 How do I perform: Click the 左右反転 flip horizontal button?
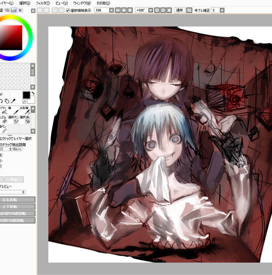pyautogui.click(x=17, y=200)
